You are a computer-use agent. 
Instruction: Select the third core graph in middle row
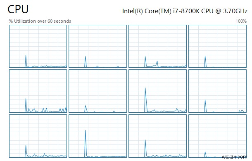pos(158,91)
